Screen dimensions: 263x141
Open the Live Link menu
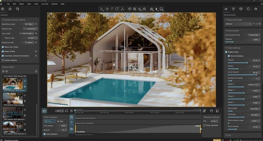[45, 4]
